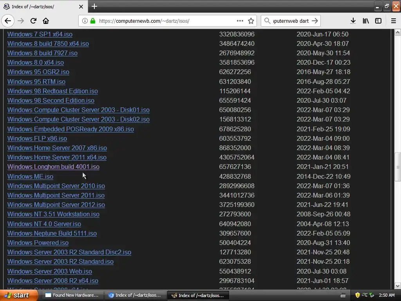This screenshot has height=301, width=401.
Task: Click file size 3320836096 text
Action: coord(237,34)
